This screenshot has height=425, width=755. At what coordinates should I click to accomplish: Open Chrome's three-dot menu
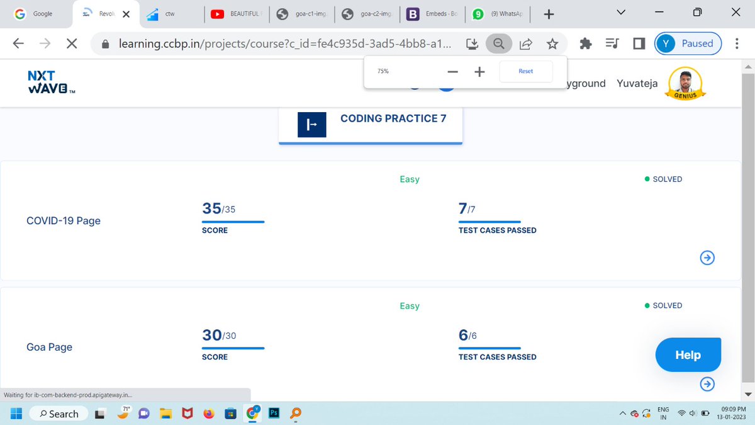click(737, 43)
